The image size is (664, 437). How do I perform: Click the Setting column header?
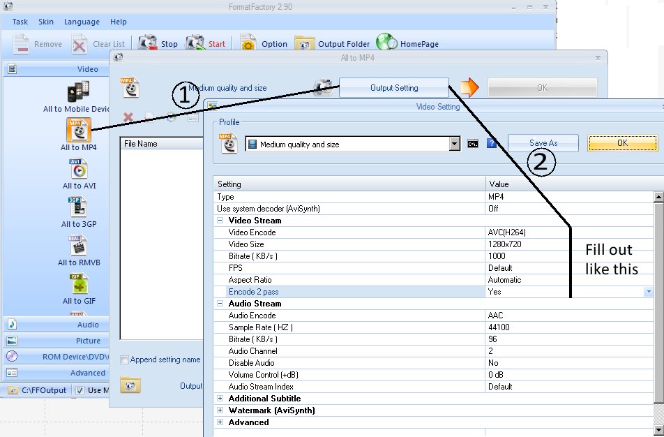click(x=349, y=184)
